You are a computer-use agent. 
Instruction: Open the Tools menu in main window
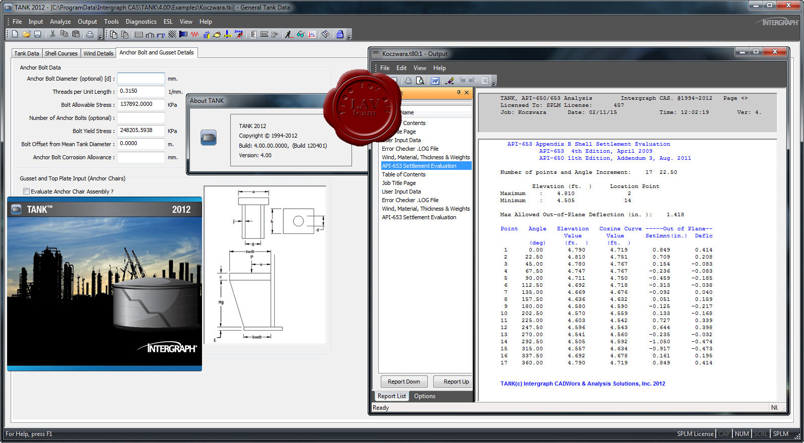point(111,22)
